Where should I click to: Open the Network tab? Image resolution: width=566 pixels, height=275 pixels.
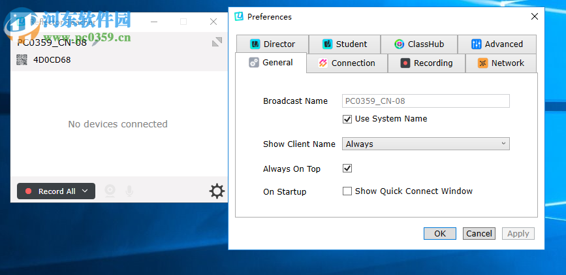coord(501,63)
